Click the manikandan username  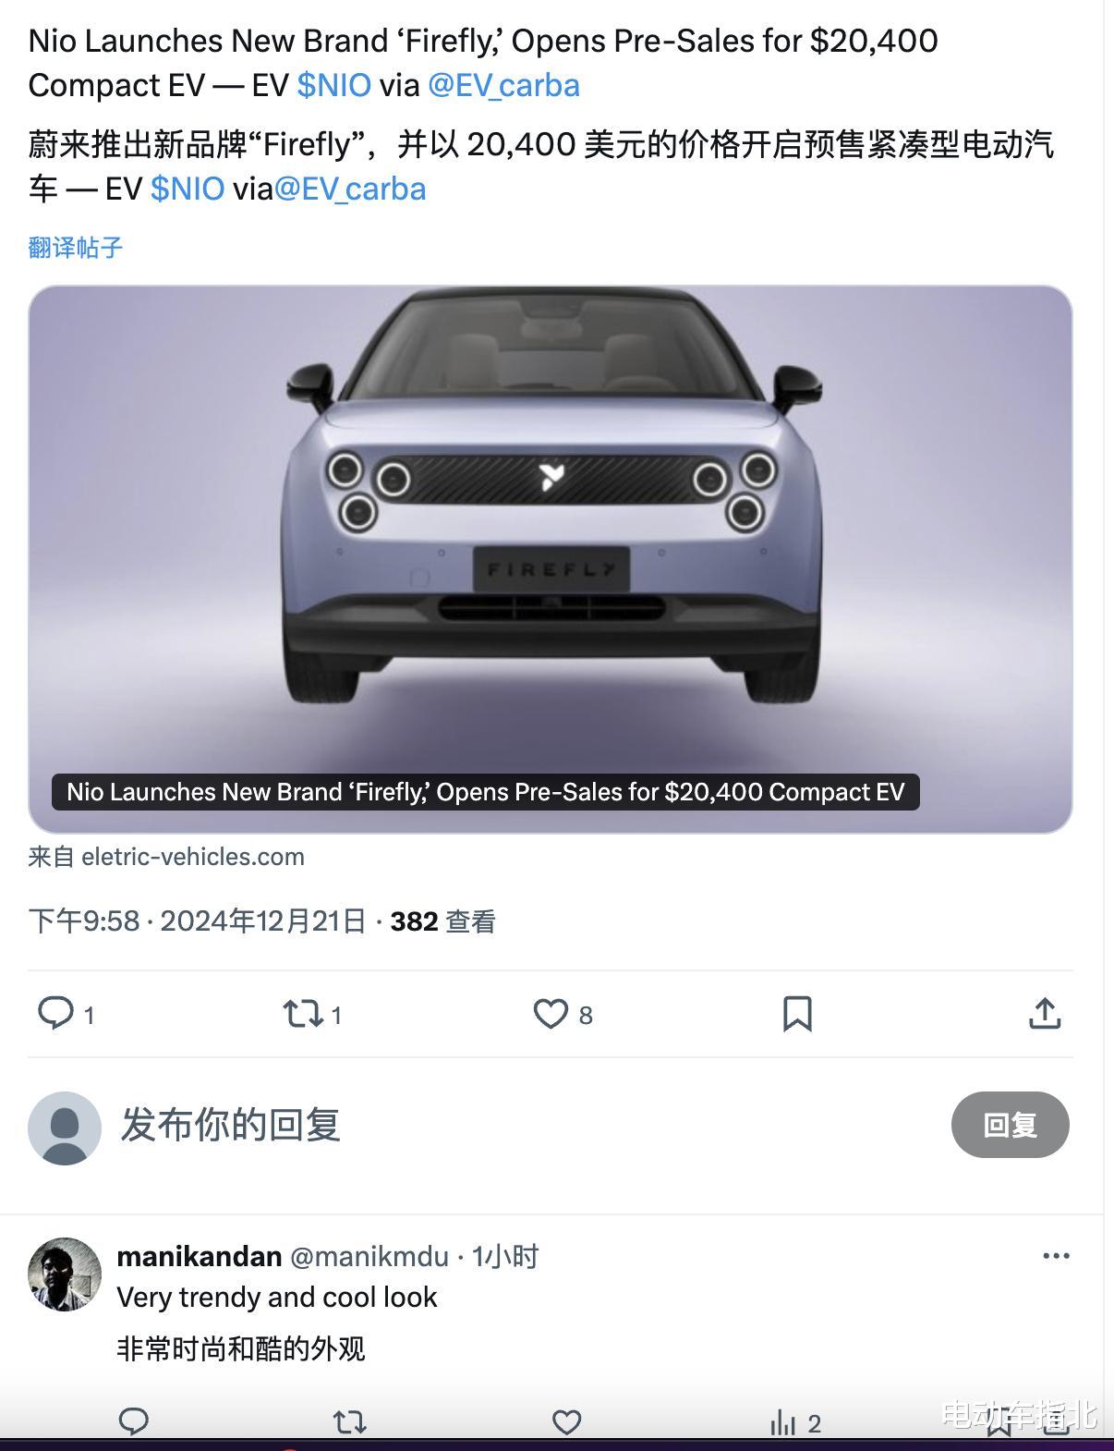coord(199,1256)
